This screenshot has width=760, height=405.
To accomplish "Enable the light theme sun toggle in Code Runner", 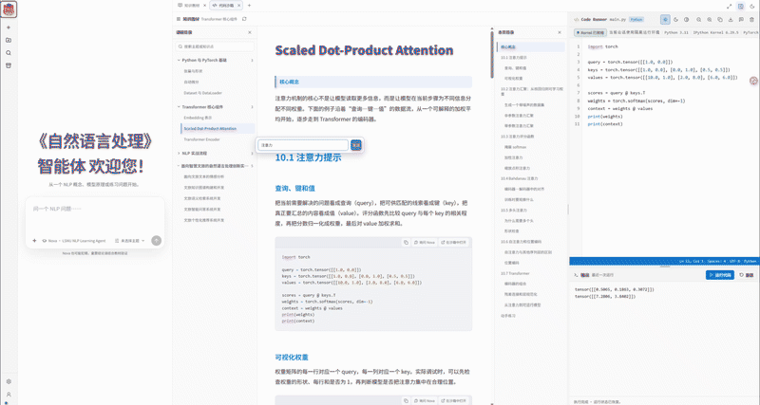I will pyautogui.click(x=665, y=20).
